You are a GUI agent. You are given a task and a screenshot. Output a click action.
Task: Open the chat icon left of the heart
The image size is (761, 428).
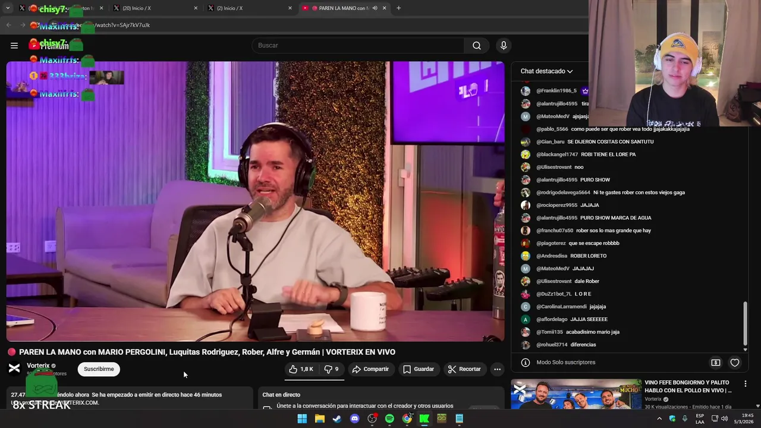click(716, 363)
